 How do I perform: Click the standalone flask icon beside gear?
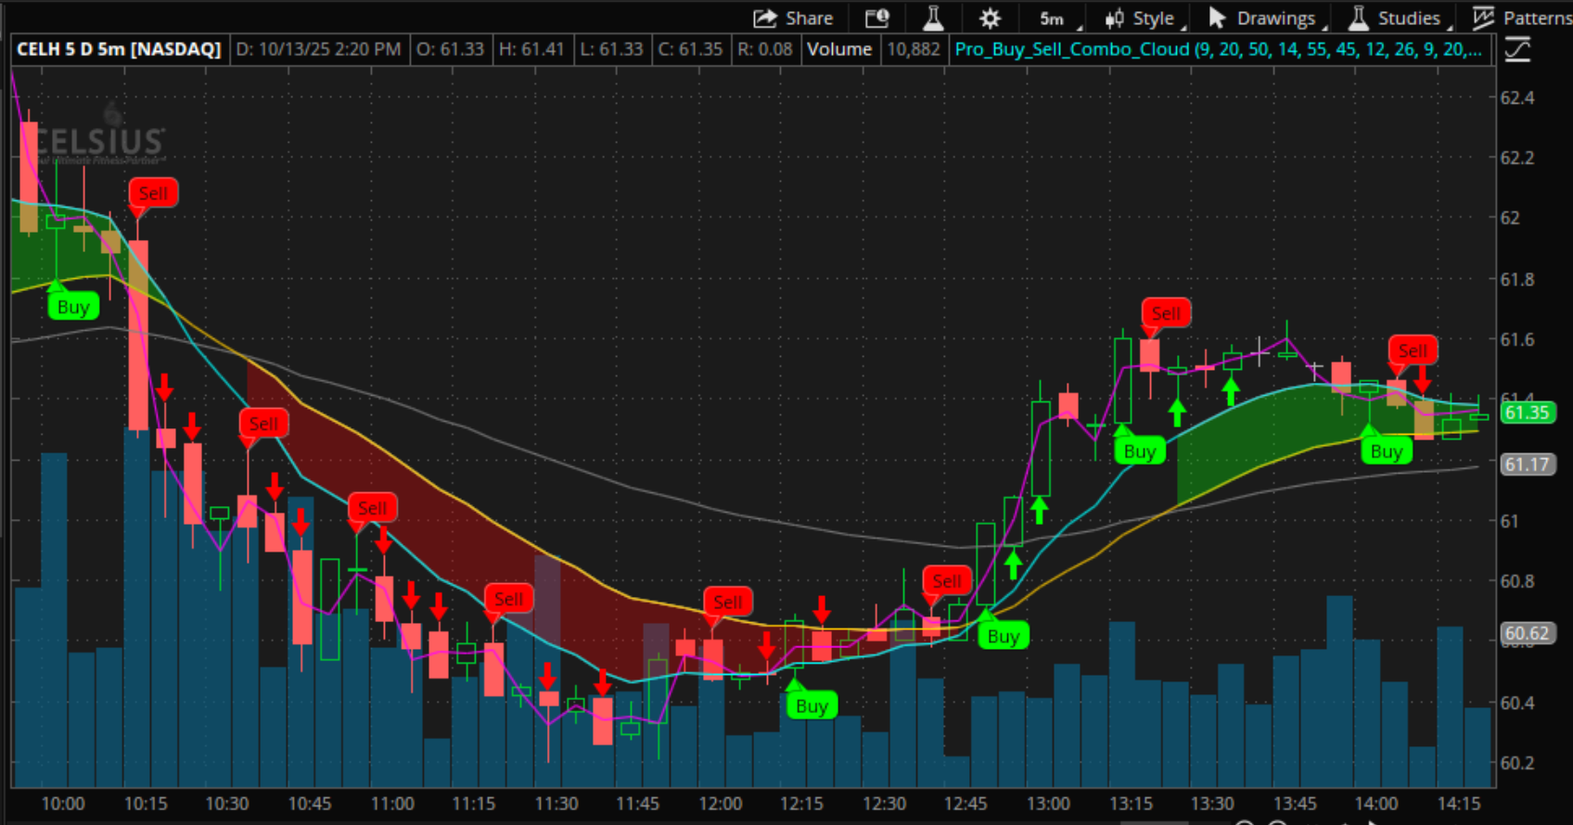pos(933,19)
